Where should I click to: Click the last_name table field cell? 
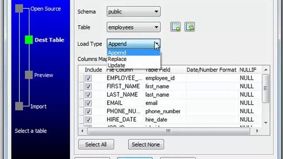[164, 95]
